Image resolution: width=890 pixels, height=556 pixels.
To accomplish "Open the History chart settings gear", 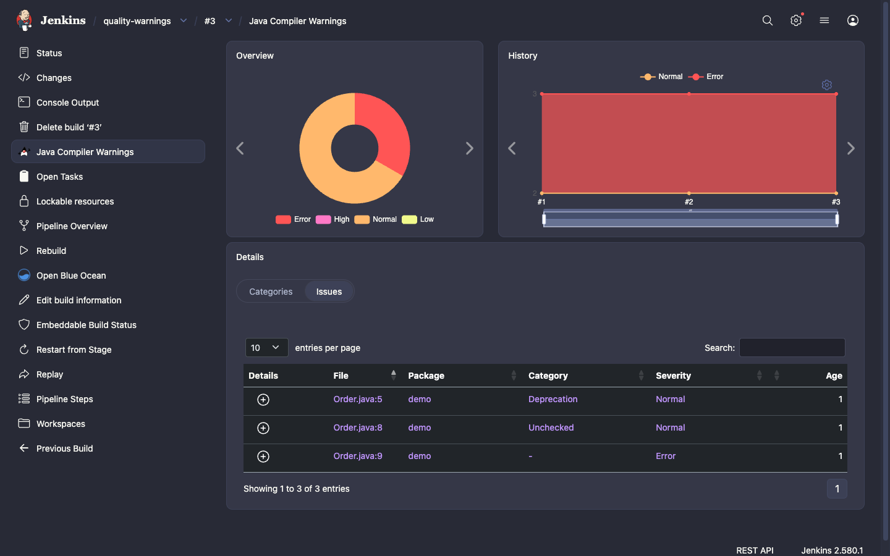I will [827, 85].
